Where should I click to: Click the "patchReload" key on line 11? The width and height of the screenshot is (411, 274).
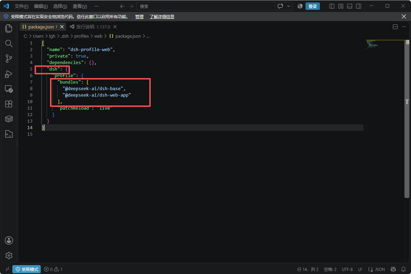(74, 108)
